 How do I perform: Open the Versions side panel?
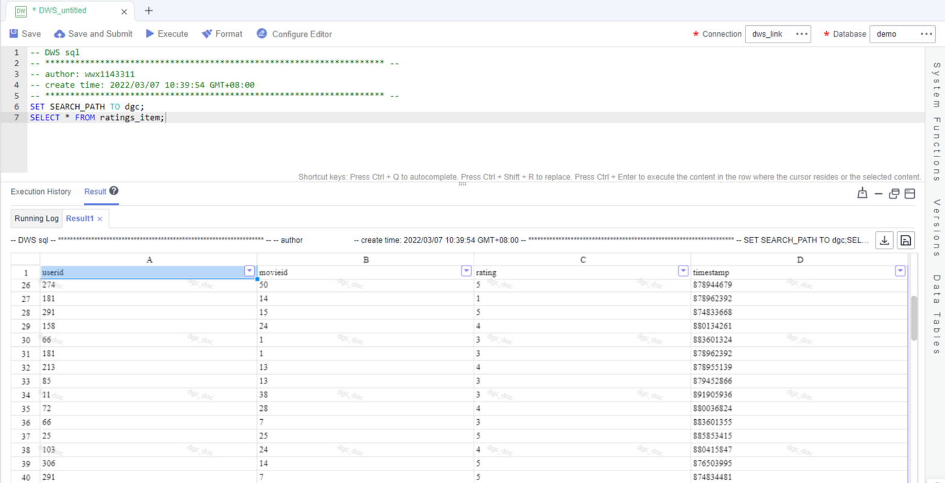(936, 228)
